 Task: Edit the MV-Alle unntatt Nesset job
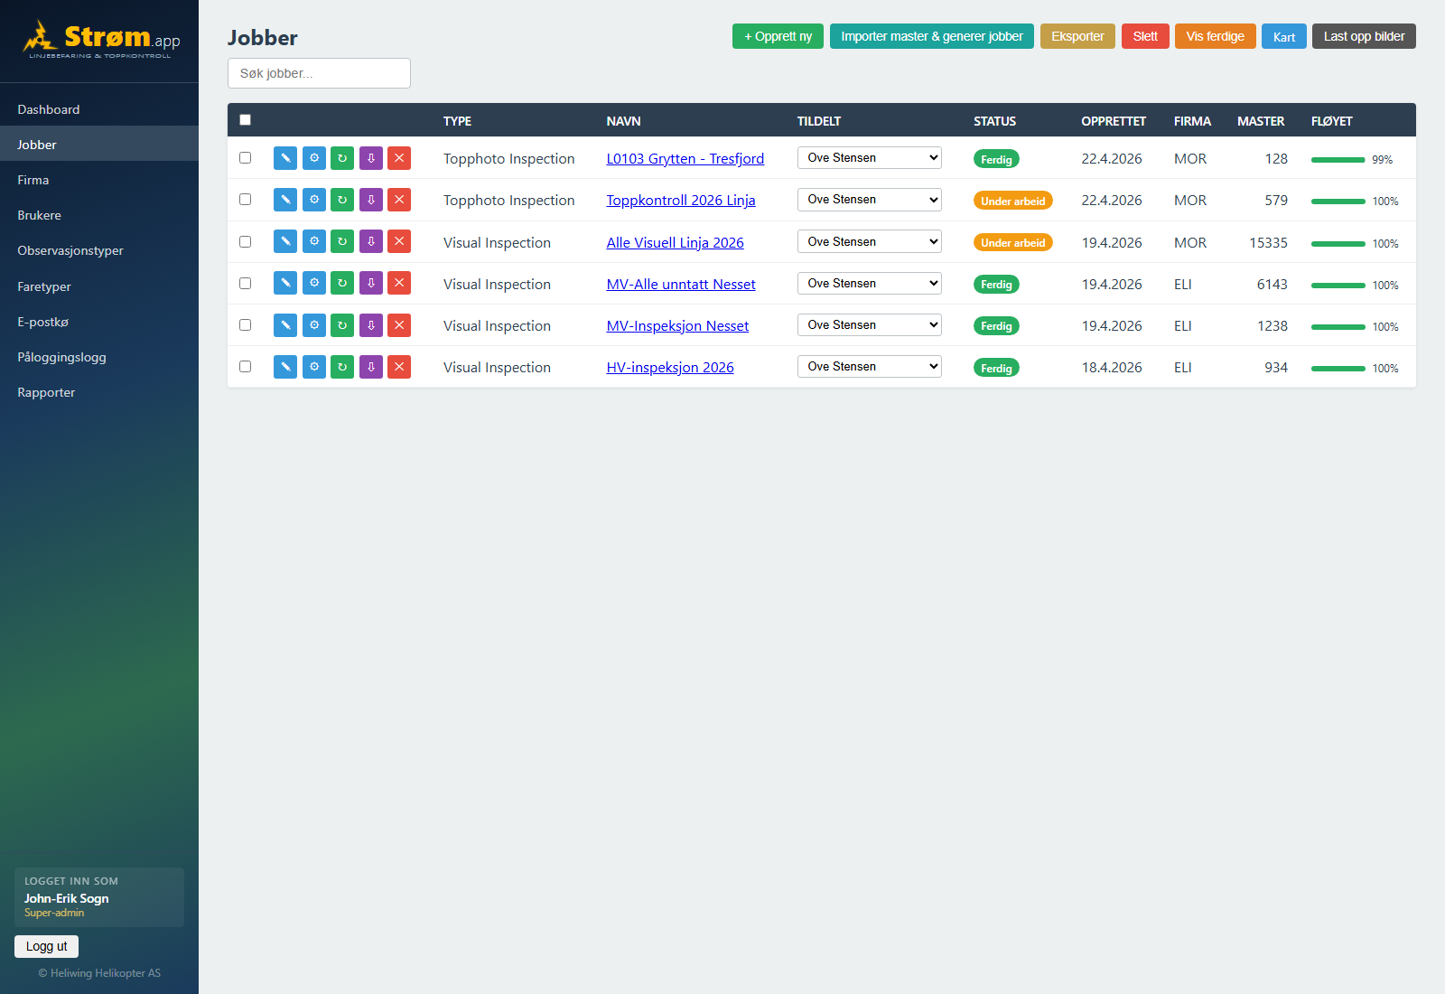click(285, 283)
